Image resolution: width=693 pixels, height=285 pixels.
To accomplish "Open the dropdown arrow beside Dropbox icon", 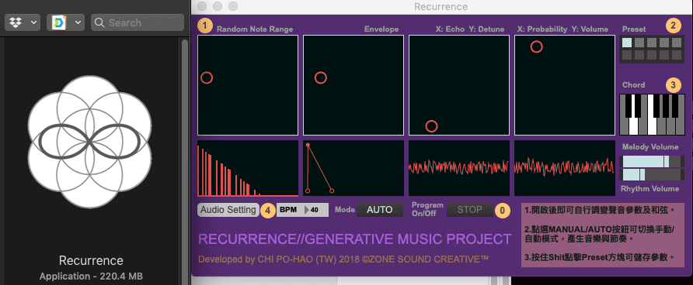I will coord(33,22).
